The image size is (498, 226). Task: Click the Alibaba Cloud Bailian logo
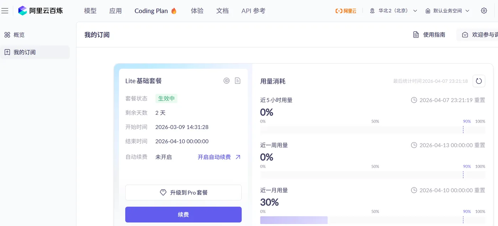[x=41, y=11]
